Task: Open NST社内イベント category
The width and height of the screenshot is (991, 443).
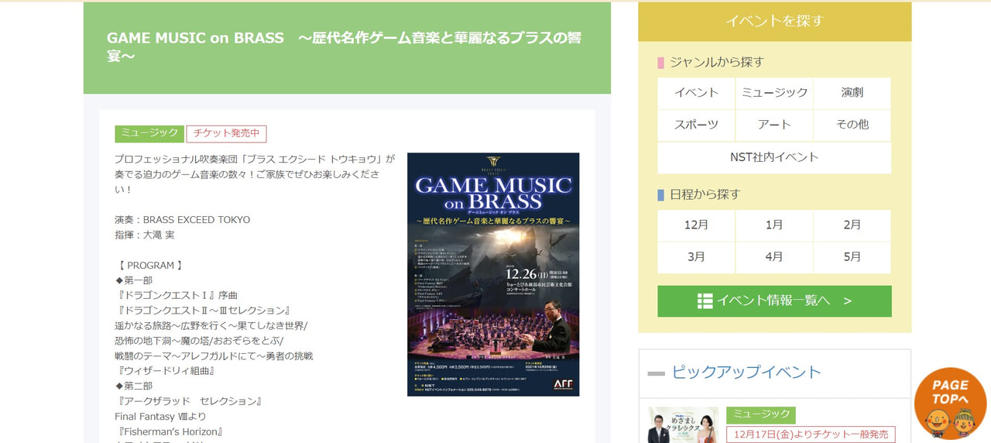Action: (774, 158)
